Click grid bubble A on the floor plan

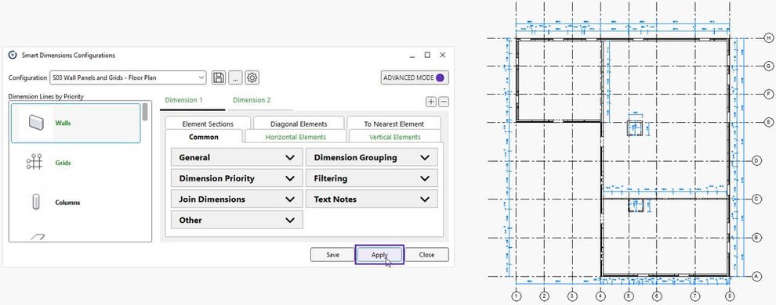pyautogui.click(x=756, y=277)
